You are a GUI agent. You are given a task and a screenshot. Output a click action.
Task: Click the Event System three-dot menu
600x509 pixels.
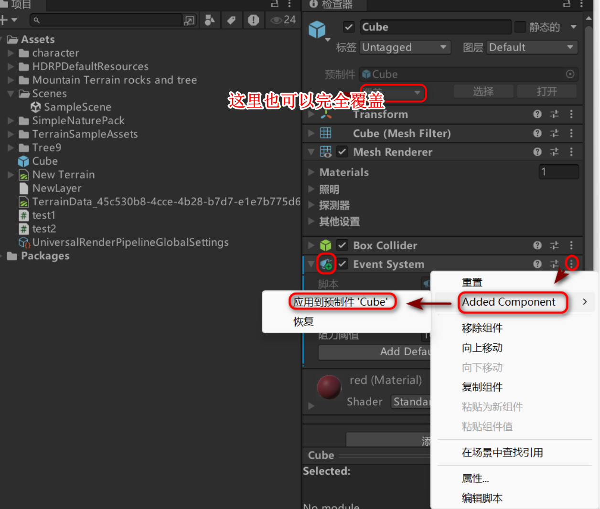point(571,263)
